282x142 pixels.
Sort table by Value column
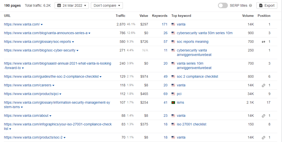coord(144,16)
